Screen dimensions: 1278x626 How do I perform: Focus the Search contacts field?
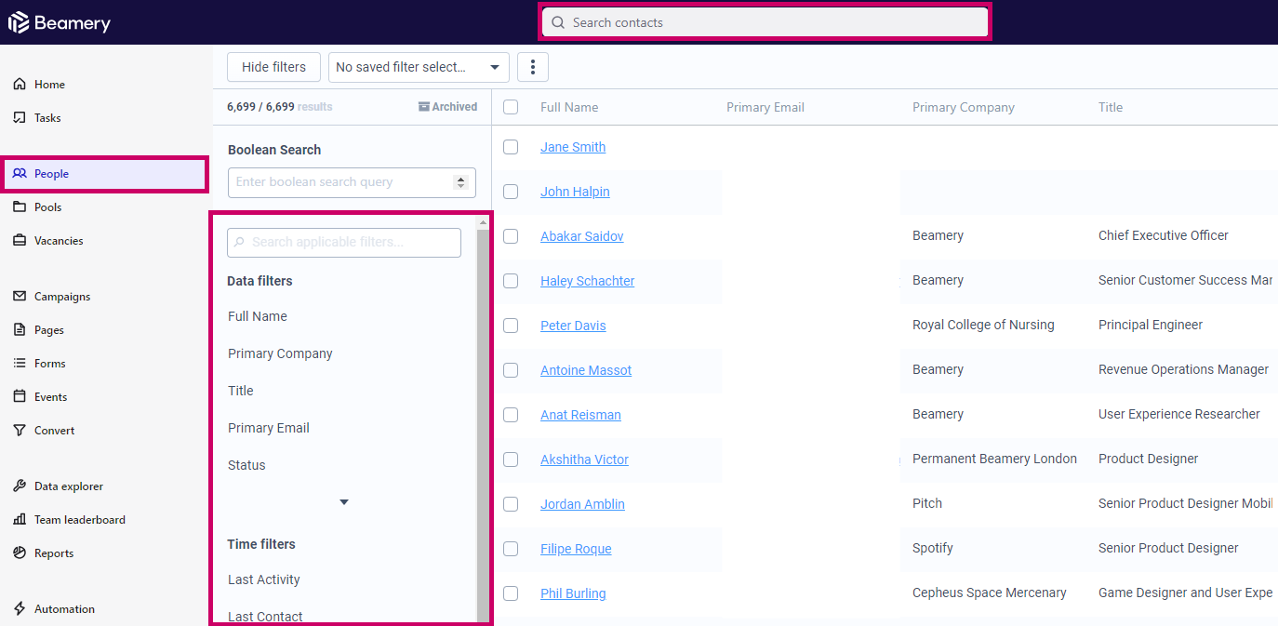click(x=765, y=22)
